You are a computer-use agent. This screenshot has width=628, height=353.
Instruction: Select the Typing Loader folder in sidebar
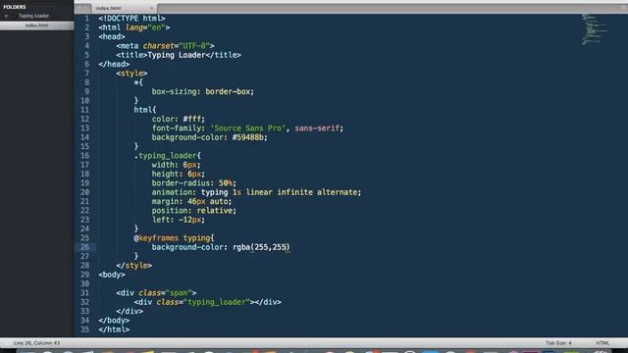coord(33,16)
